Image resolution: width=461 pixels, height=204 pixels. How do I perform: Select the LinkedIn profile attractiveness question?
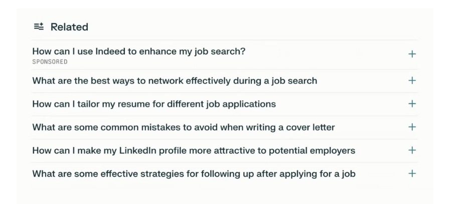pyautogui.click(x=193, y=150)
